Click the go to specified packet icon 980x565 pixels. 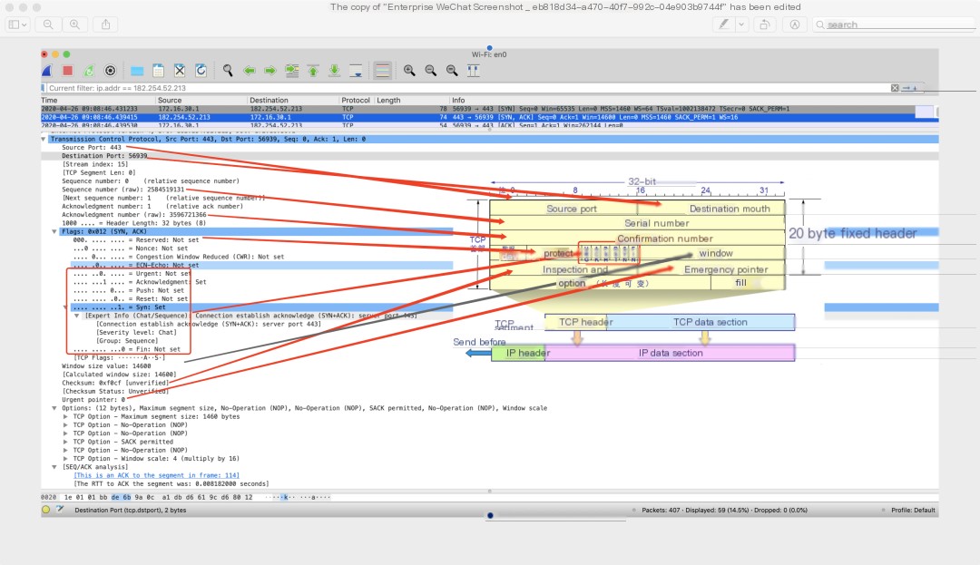292,71
